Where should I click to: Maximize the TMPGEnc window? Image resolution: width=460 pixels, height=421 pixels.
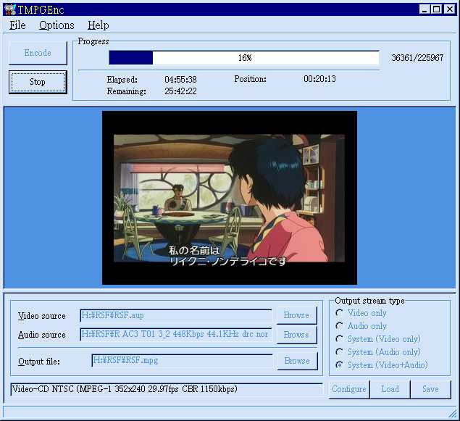click(437, 9)
